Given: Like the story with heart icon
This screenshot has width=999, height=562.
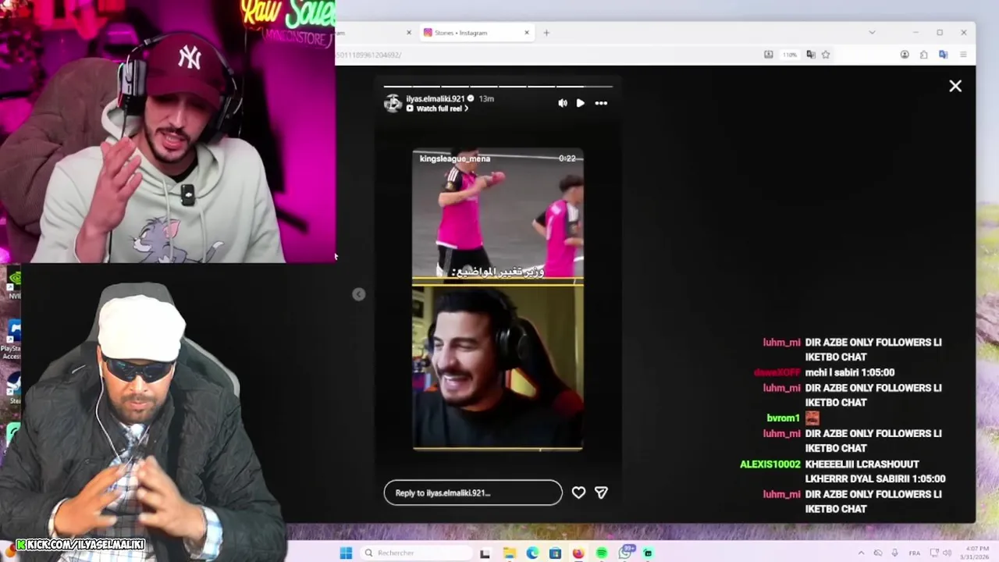Looking at the screenshot, I should (x=578, y=493).
